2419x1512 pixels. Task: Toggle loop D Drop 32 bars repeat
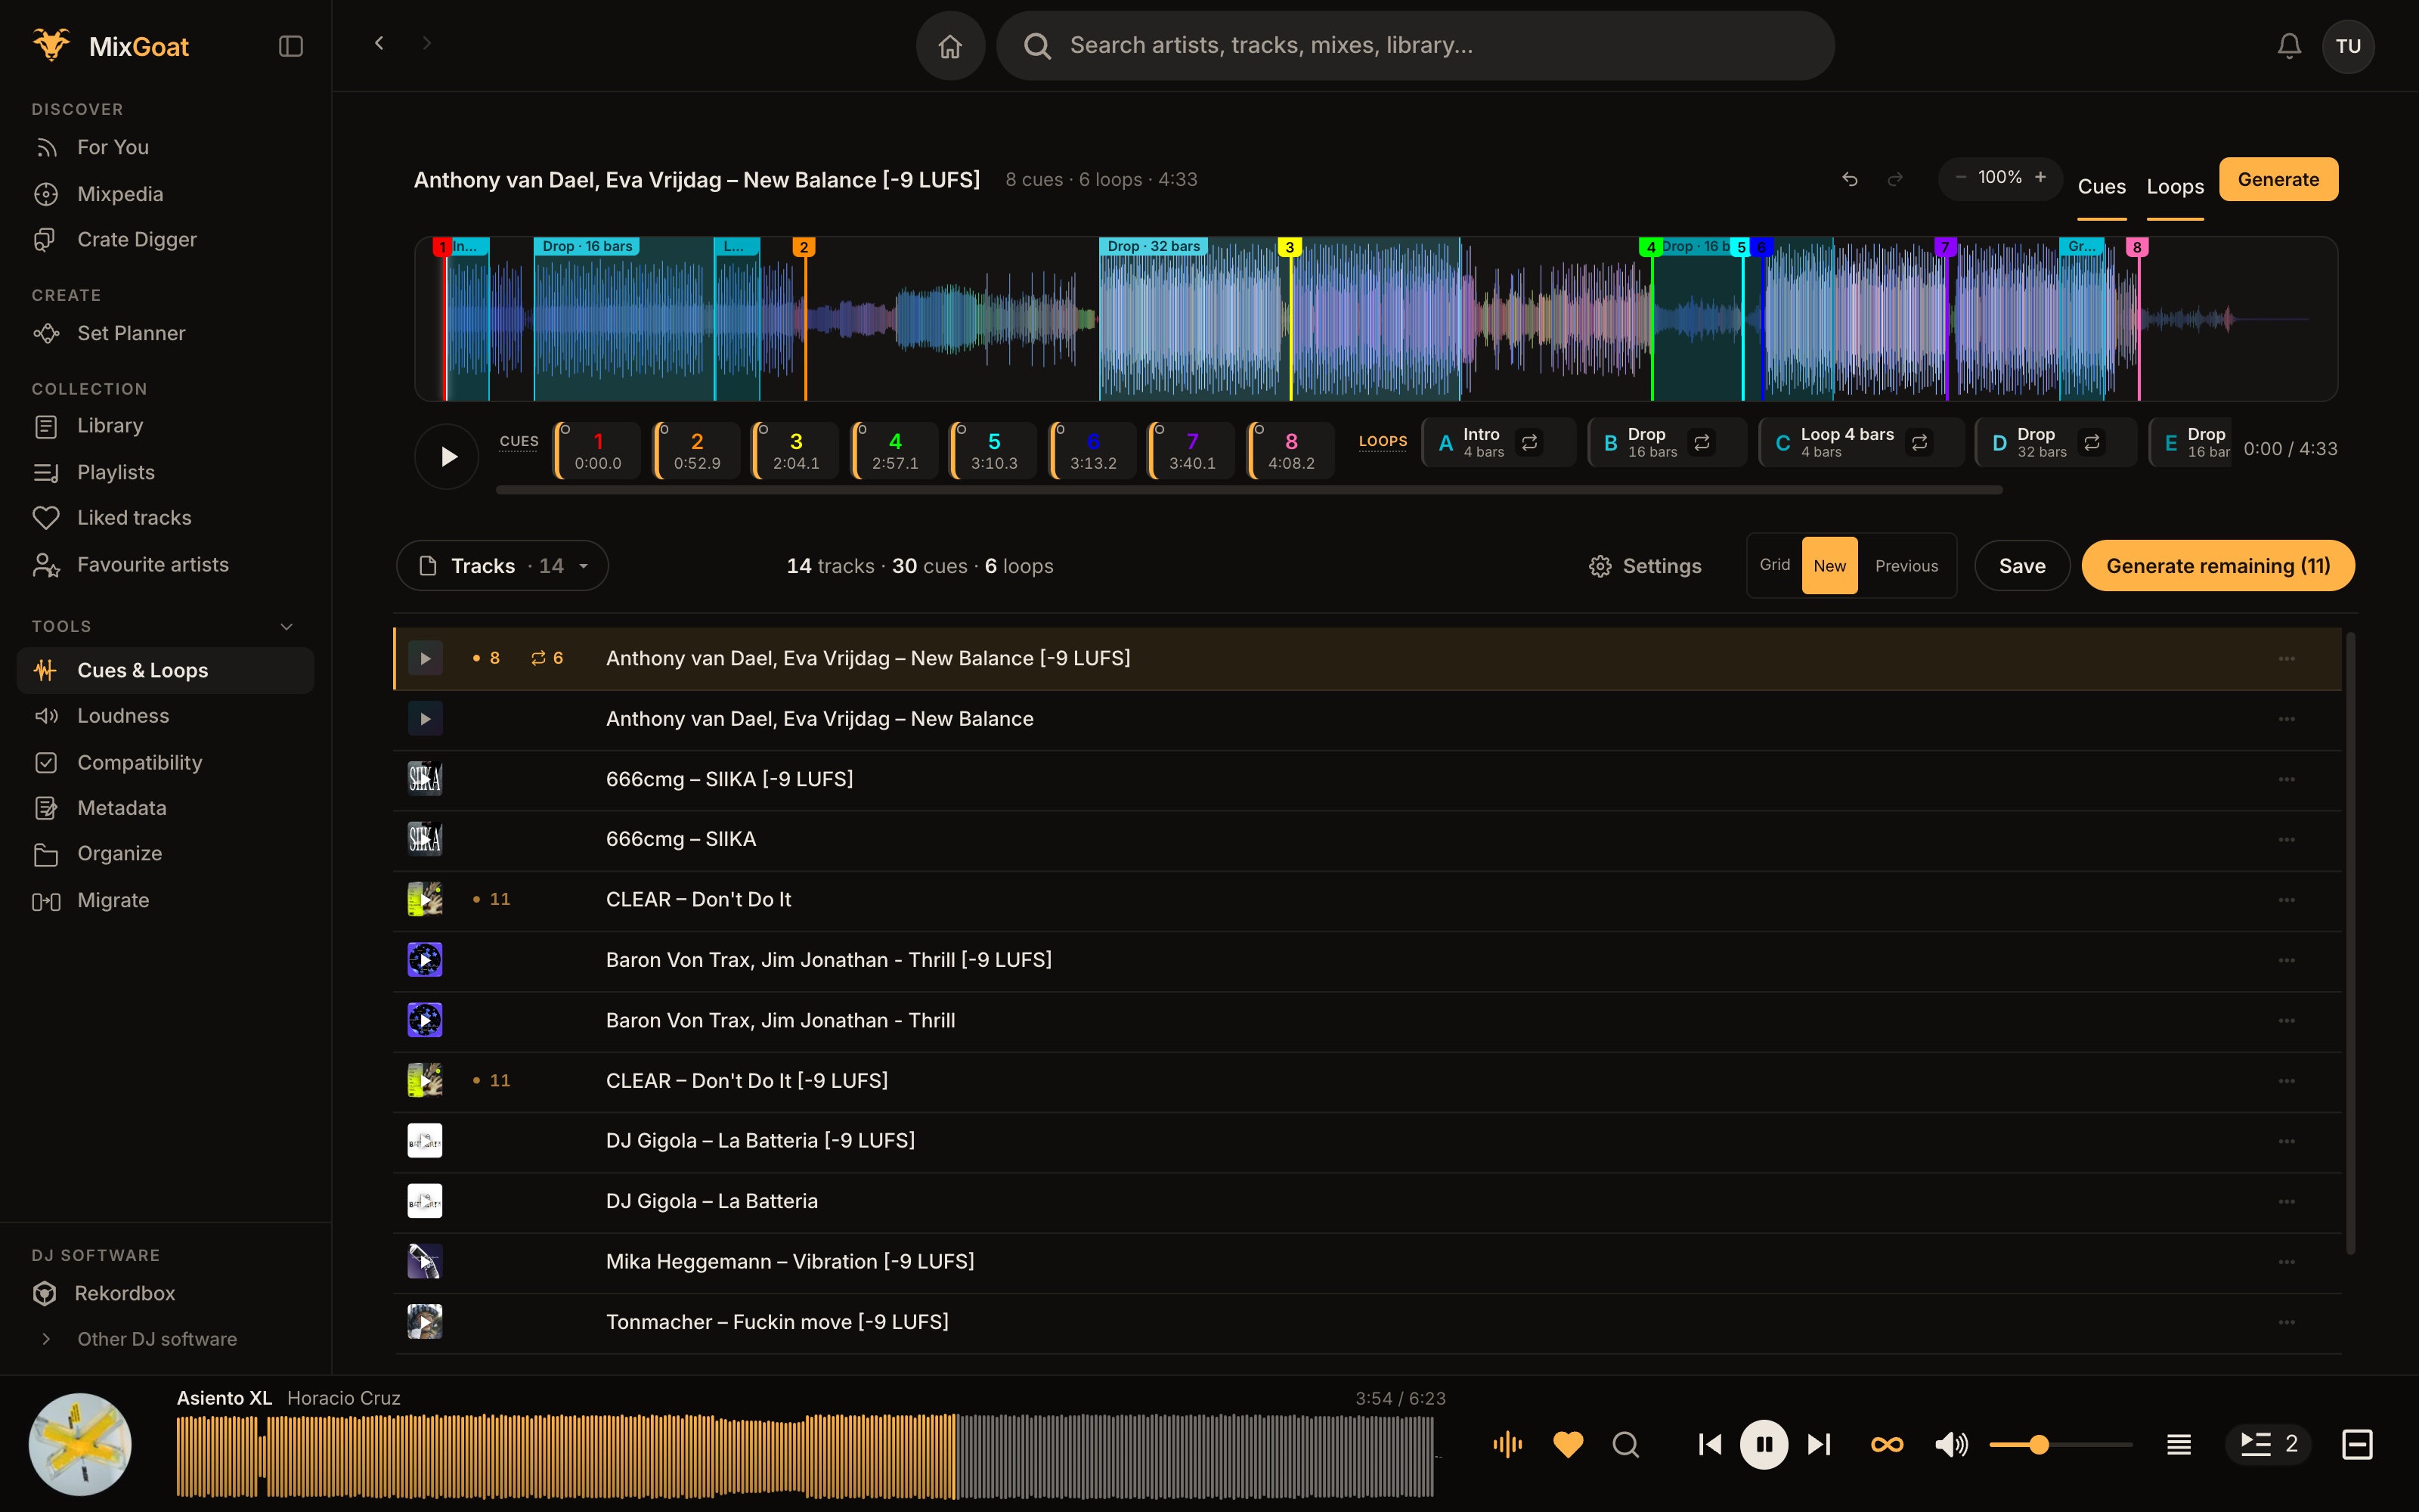(x=2091, y=442)
